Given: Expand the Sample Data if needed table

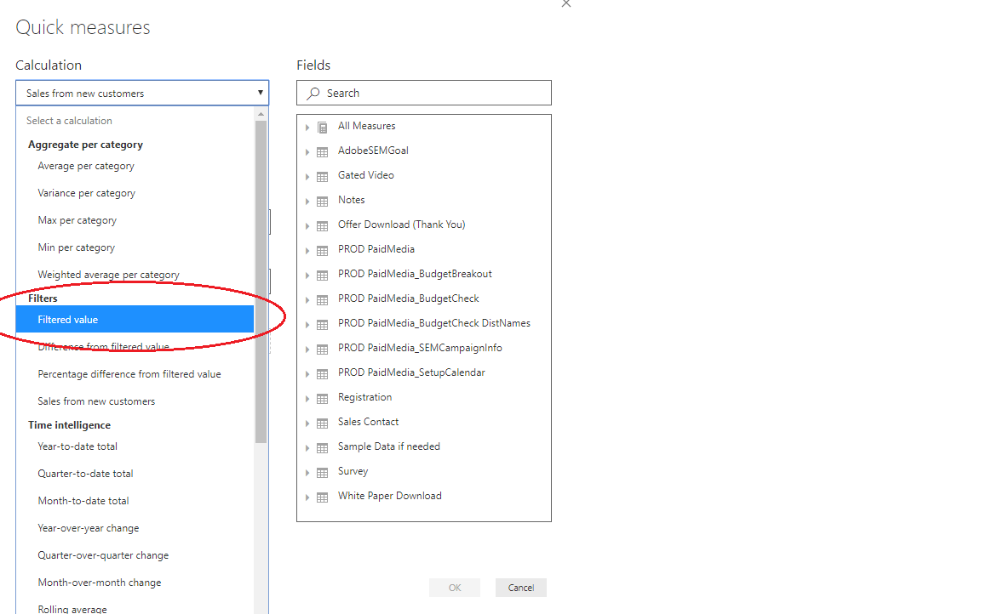Looking at the screenshot, I should click(x=307, y=448).
